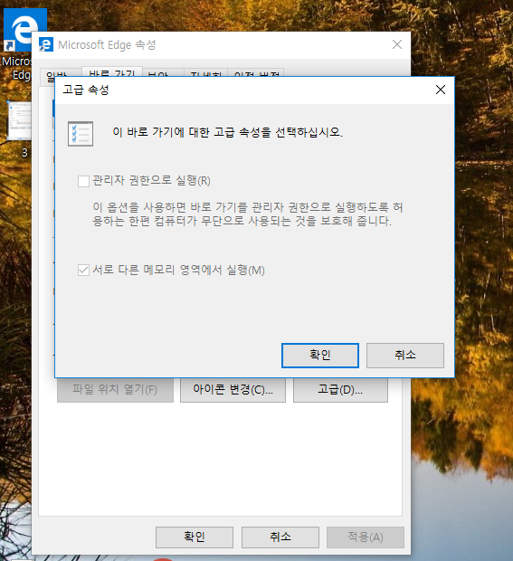Screen dimensions: 513x561
Task: Close the Microsoft Edge 속성 window
Action: click(397, 44)
